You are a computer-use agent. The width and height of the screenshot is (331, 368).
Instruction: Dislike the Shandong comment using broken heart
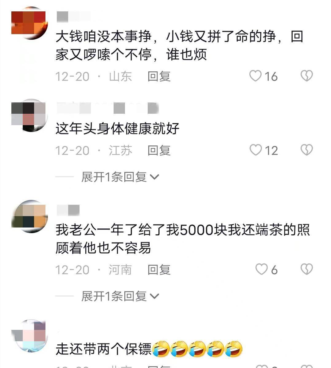pos(307,76)
